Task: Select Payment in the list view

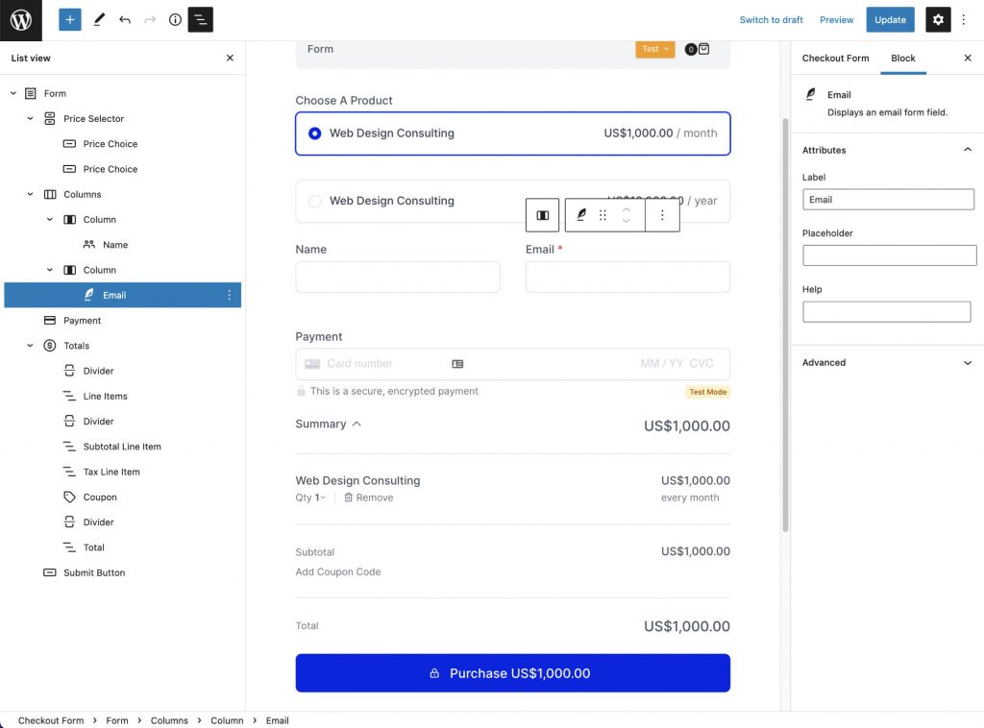Action: [82, 321]
